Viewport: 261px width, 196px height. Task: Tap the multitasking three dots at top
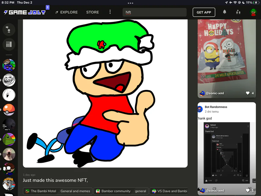click(130, 3)
